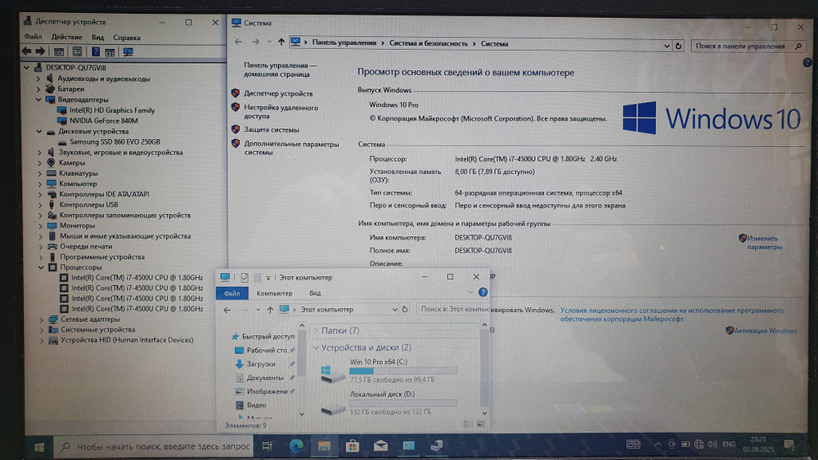Click Back arrow in Этот компьютер window
Screen dimensions: 818x460
227,310
